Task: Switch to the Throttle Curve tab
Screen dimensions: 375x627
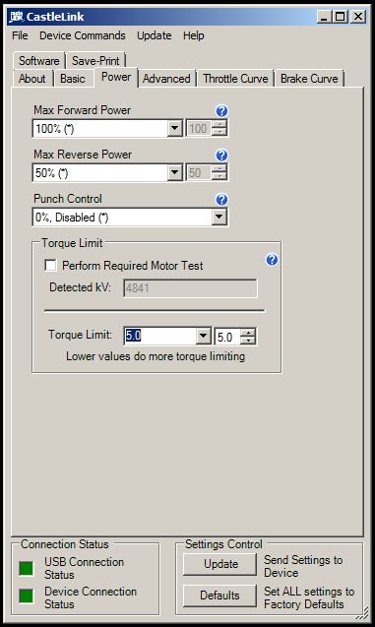Action: coord(235,79)
